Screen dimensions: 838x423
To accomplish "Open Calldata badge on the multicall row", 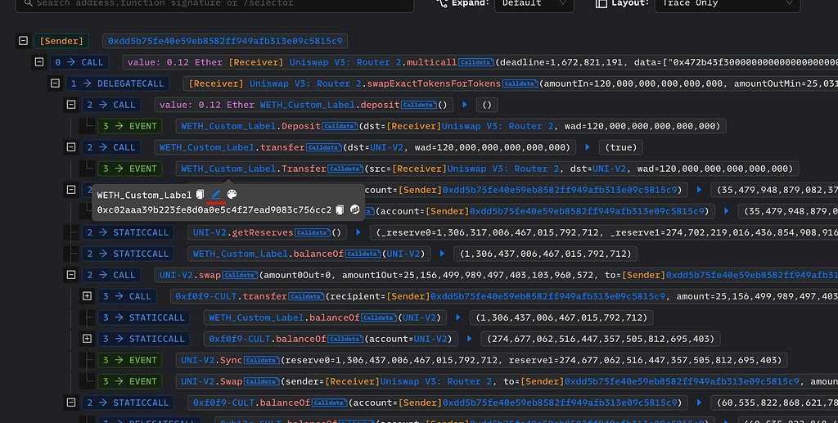I will 475,62.
